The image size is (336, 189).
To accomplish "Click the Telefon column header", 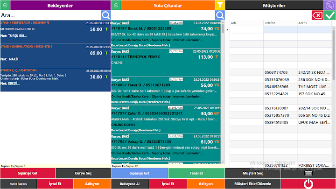I will click(x=280, y=23).
